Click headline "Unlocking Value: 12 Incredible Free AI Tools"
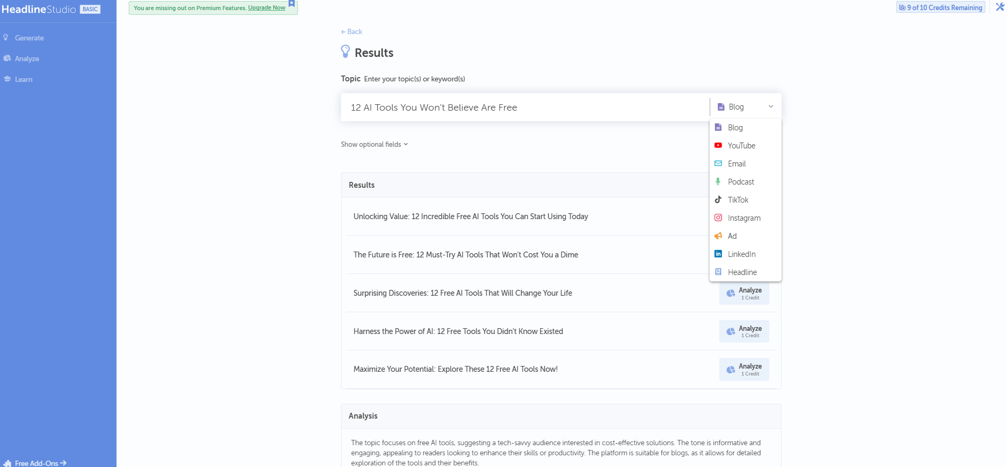 [x=470, y=216]
